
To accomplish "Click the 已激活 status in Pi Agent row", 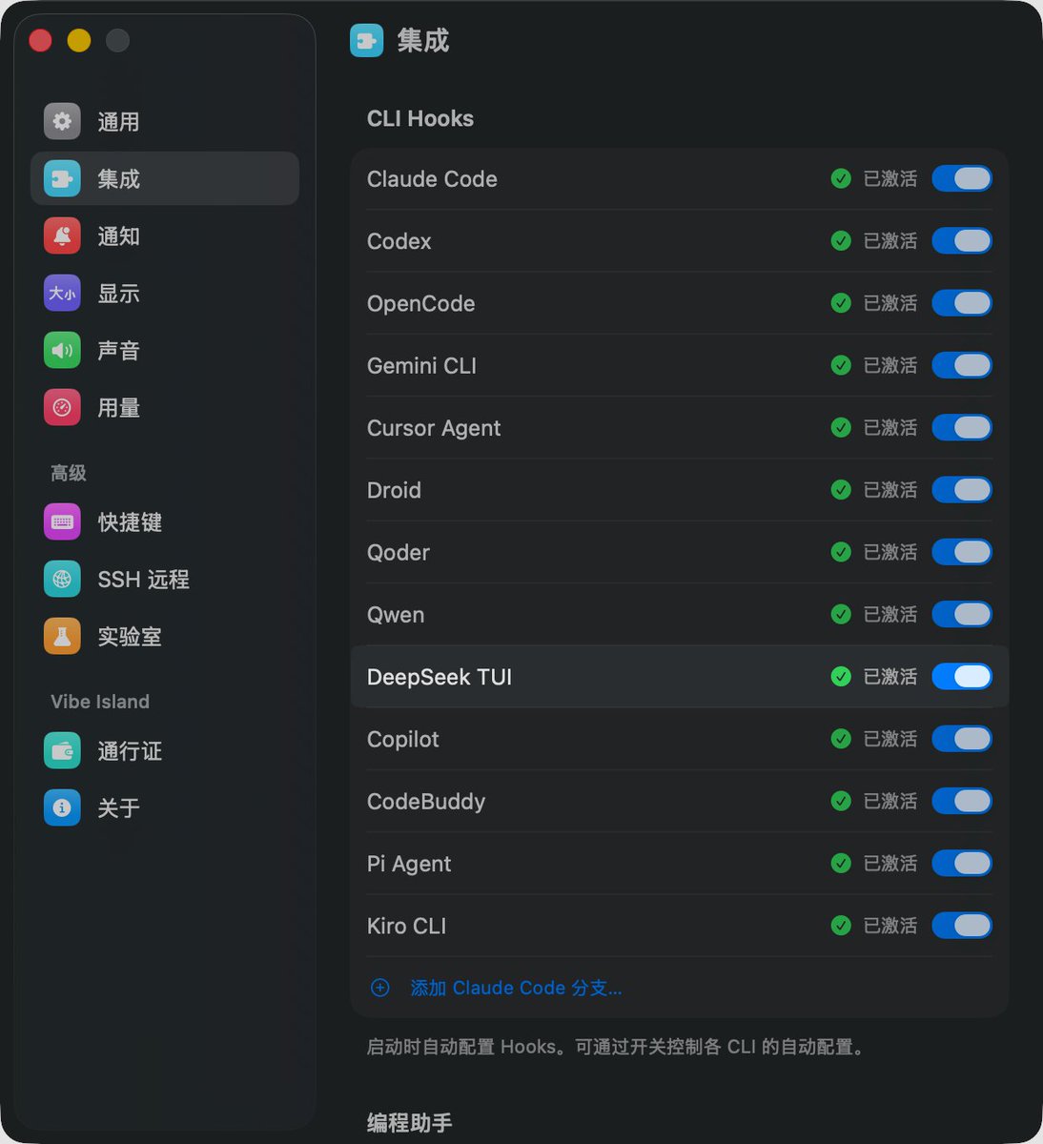I will 890,863.
